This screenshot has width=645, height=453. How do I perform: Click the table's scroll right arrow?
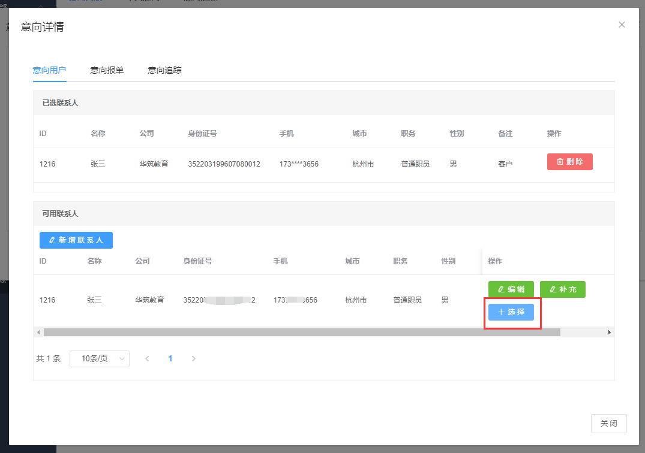tap(610, 332)
